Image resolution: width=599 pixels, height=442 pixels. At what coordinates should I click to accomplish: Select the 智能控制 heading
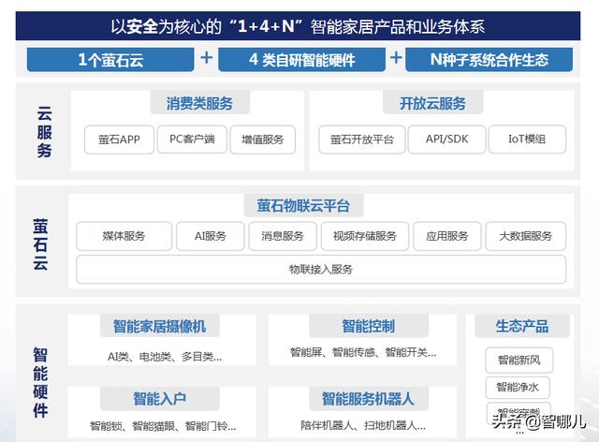coord(369,326)
